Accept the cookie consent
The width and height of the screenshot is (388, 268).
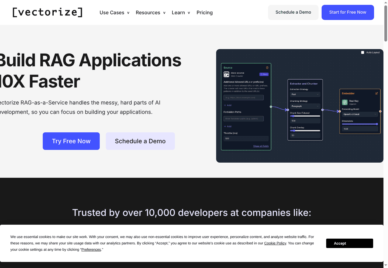point(350,243)
